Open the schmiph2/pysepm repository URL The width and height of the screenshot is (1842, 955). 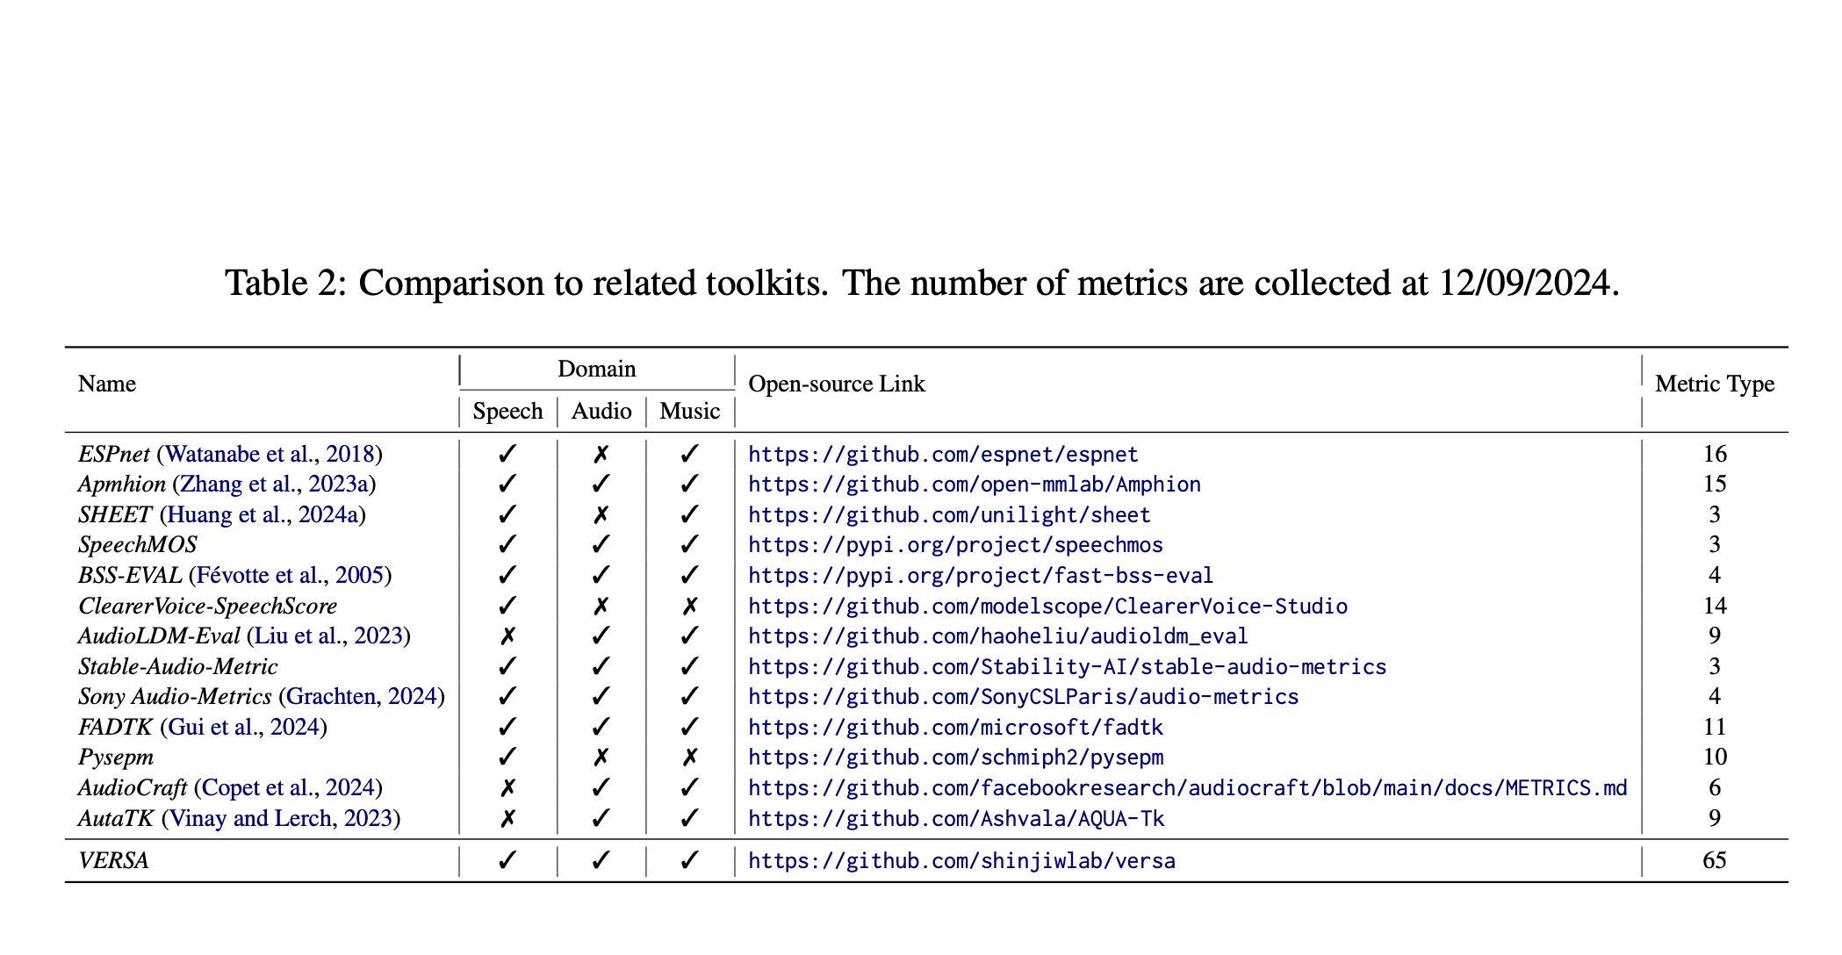click(955, 758)
